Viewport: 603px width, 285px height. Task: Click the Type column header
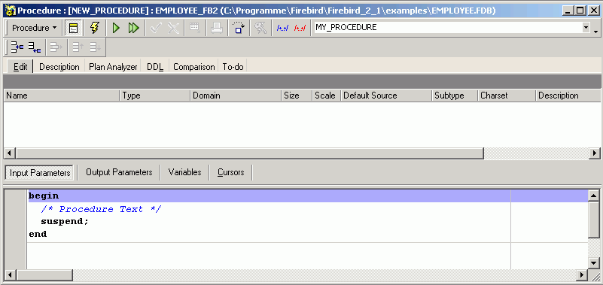[155, 96]
